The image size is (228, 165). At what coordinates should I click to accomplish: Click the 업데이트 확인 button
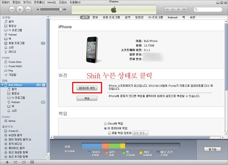click(x=87, y=88)
